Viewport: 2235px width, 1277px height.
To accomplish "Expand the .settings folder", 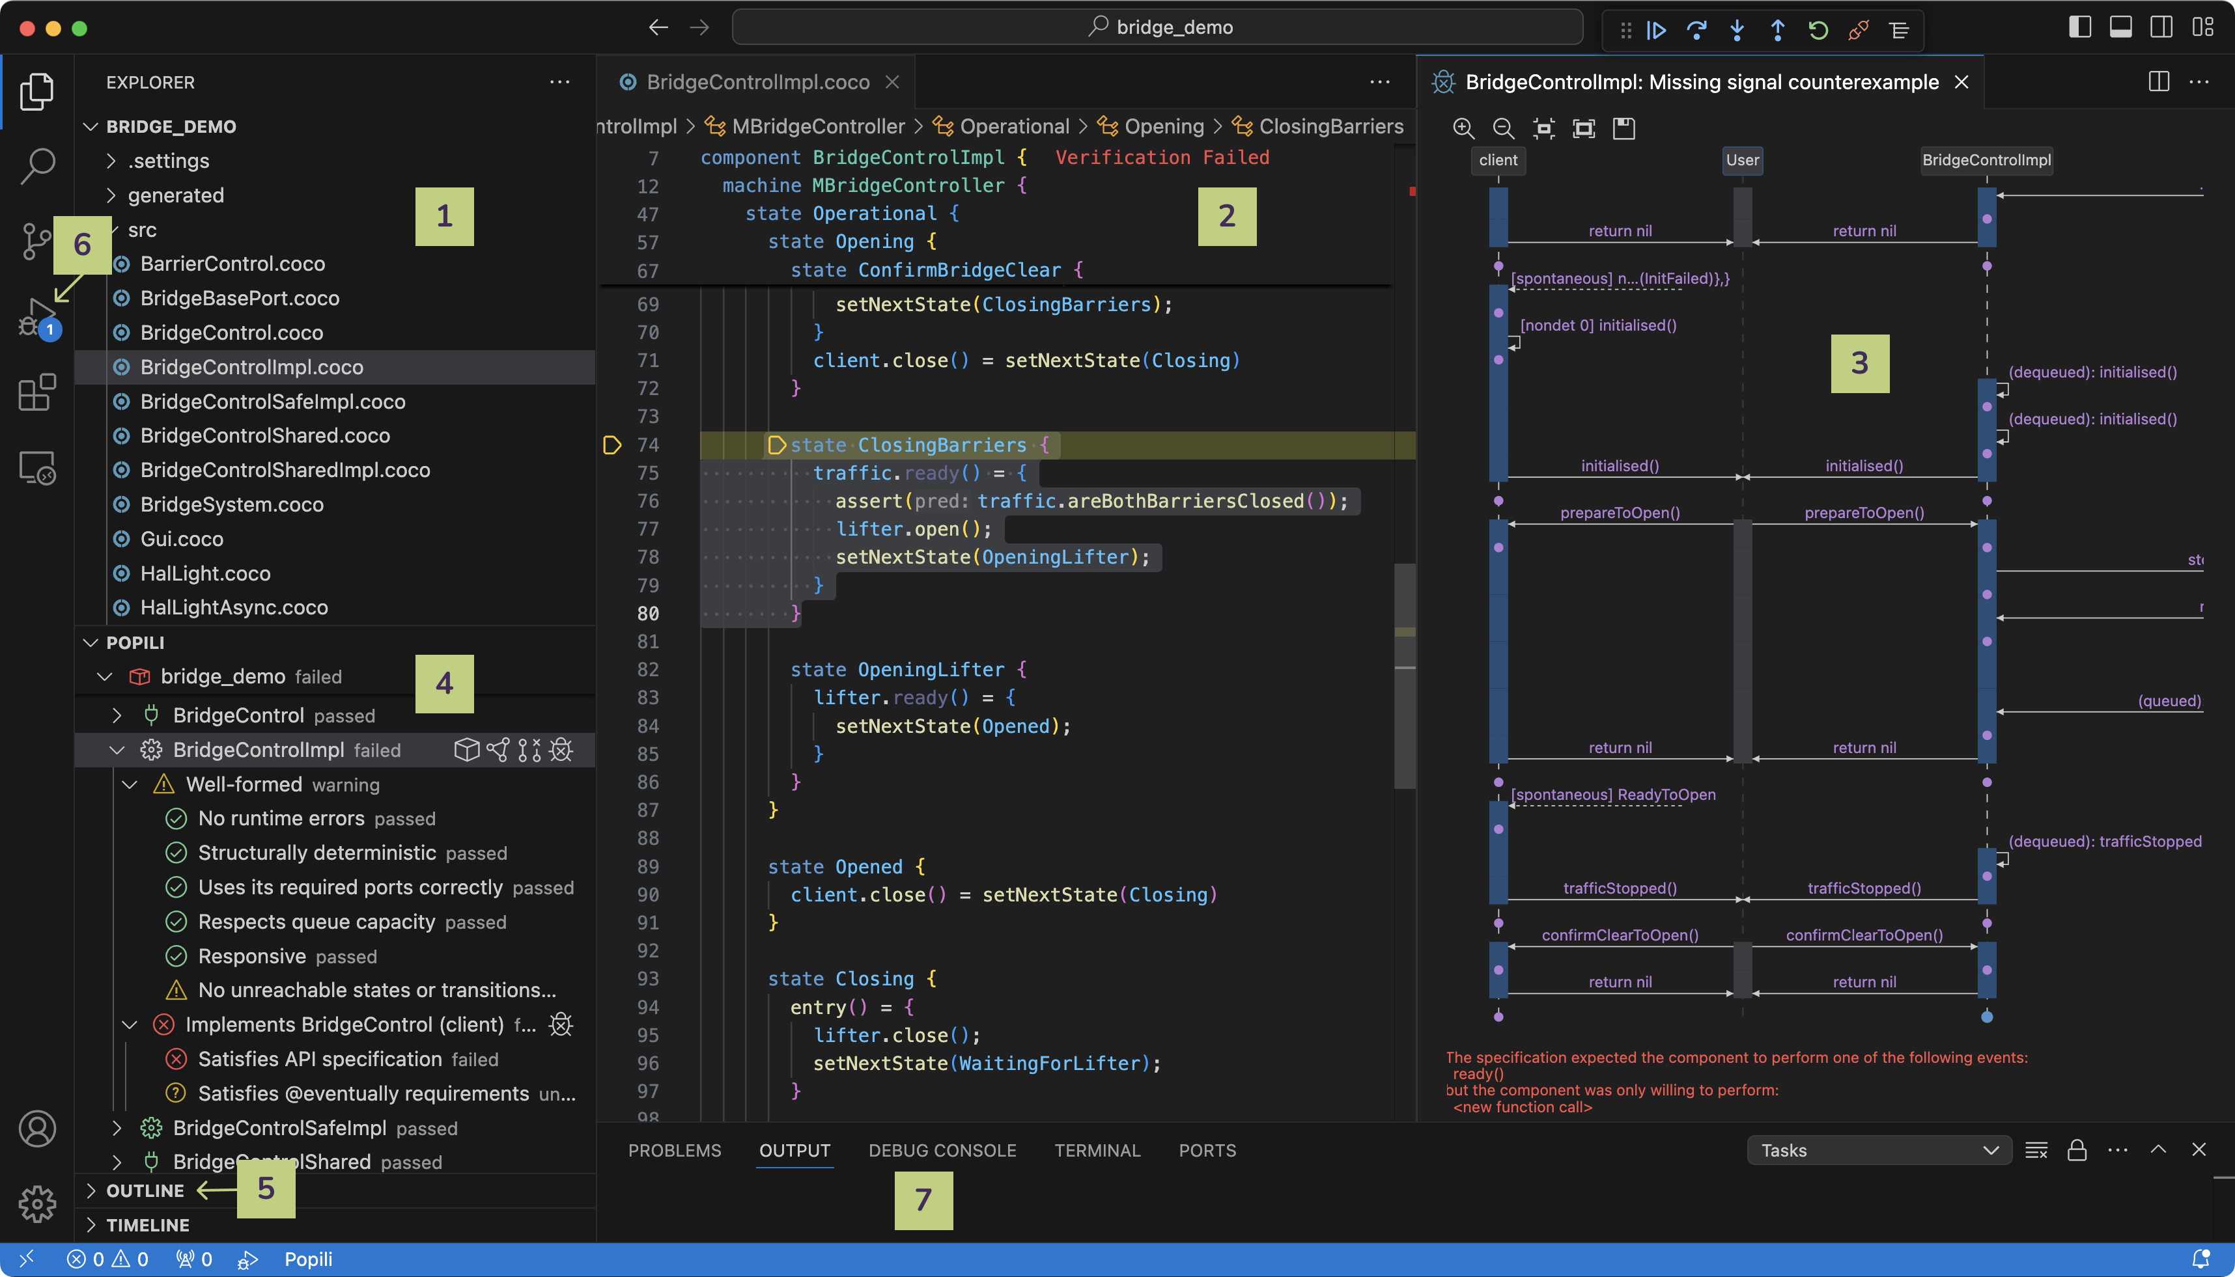I will (x=111, y=161).
